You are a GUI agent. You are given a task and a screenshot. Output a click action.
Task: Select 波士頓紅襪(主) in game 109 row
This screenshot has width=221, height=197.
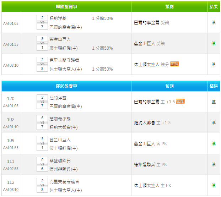click(x=64, y=148)
